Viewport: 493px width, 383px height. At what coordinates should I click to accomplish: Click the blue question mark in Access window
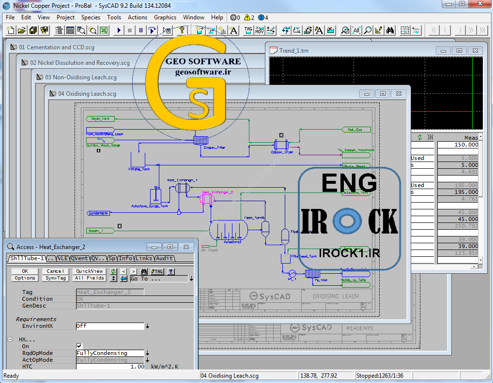pyautogui.click(x=171, y=271)
